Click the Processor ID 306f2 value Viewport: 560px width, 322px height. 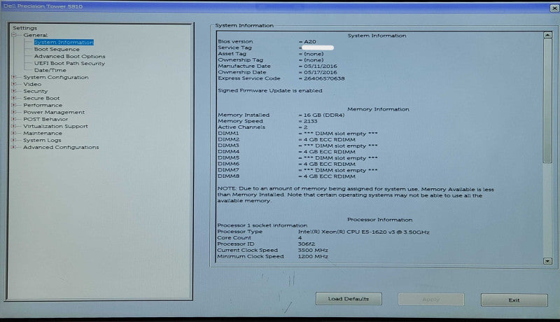[307, 244]
